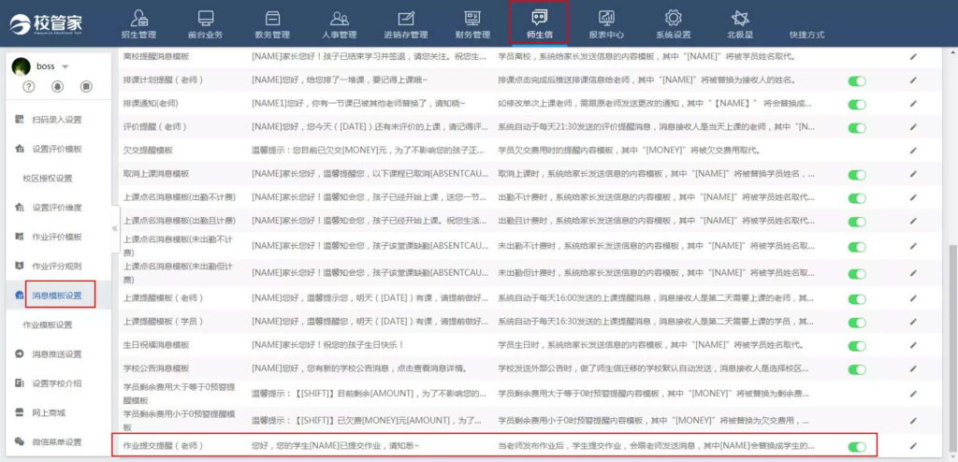
Task: Toggle the switch for 作业提交提醒（老师）
Action: tap(856, 446)
